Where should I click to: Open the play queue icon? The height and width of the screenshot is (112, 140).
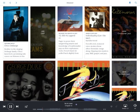tap(26, 107)
